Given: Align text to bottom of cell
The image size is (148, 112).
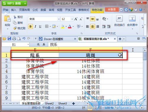Looking at the screenshot, I should point(97,19).
